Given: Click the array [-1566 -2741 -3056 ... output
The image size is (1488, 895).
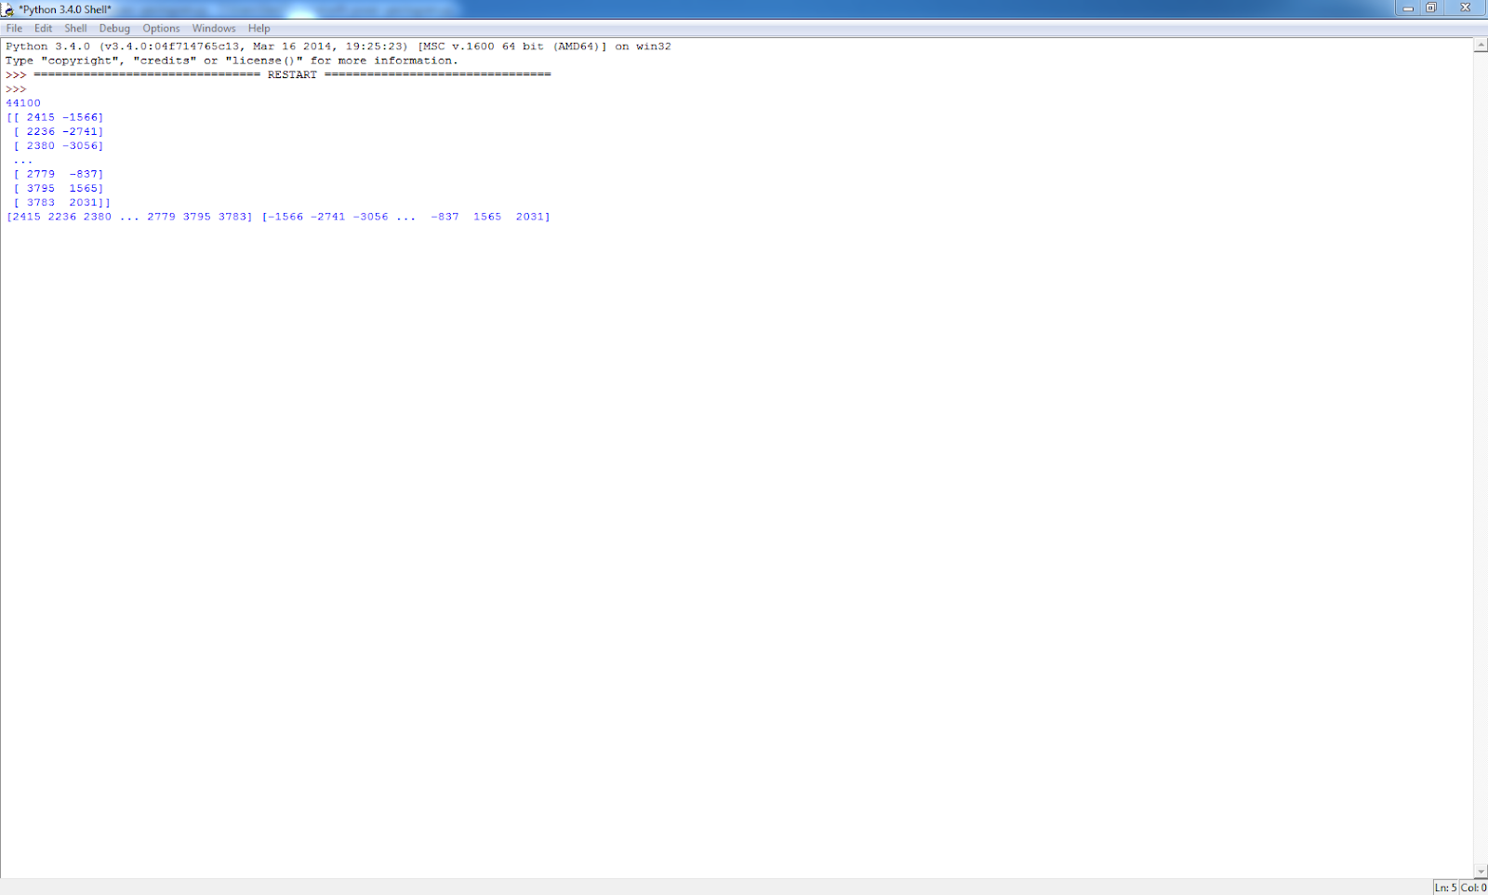Looking at the screenshot, I should 406,217.
